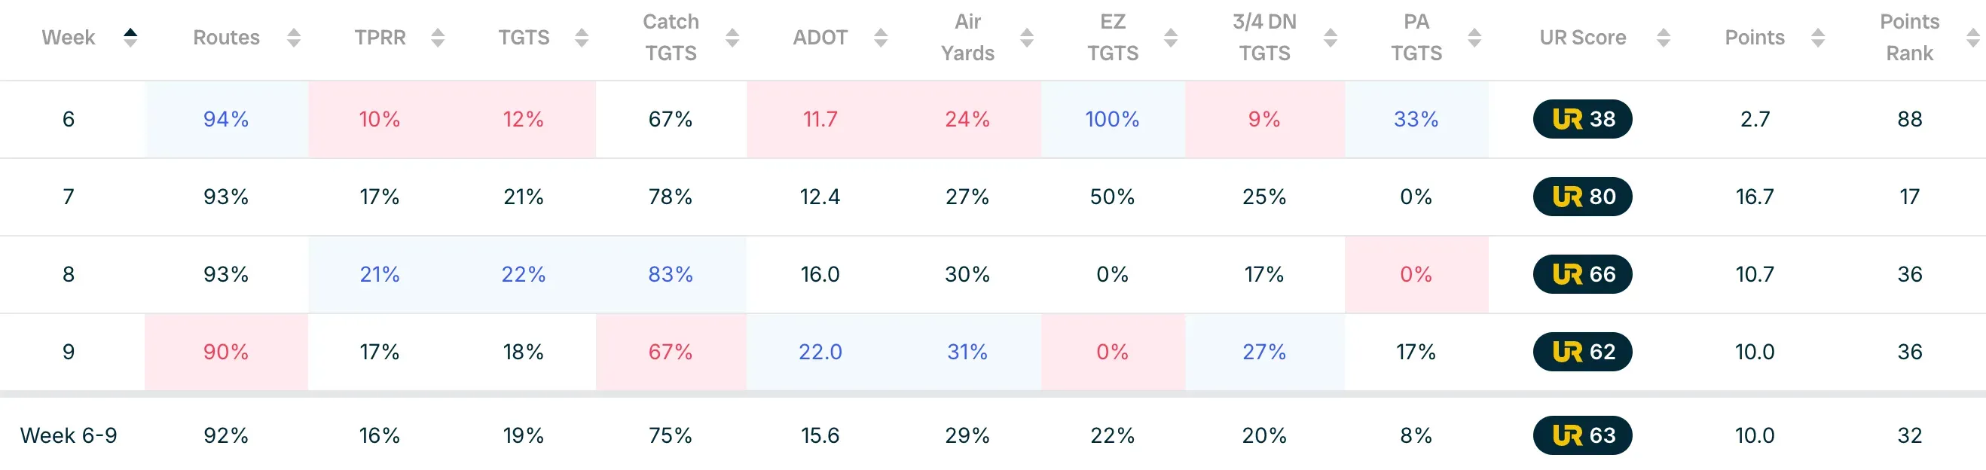Image resolution: width=1986 pixels, height=470 pixels.
Task: Click EZ TGTS sort arrows
Action: click(1170, 37)
